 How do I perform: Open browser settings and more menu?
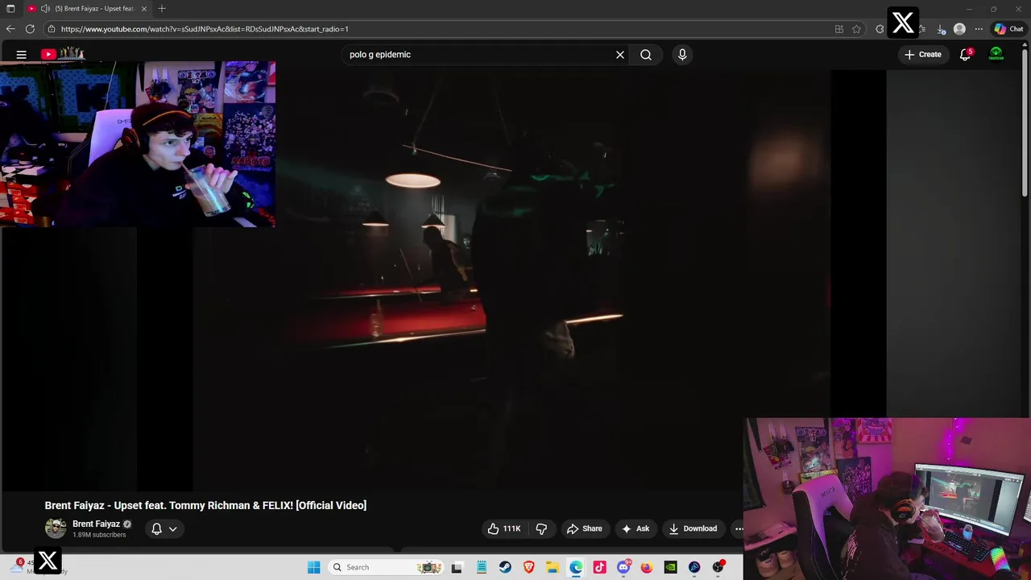pyautogui.click(x=979, y=29)
